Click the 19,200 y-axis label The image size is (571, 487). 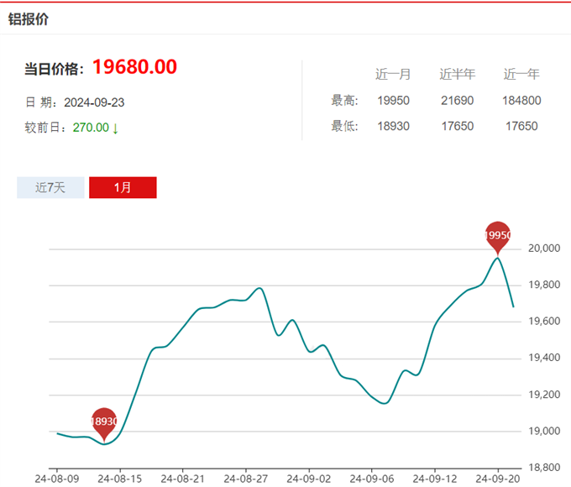[543, 395]
